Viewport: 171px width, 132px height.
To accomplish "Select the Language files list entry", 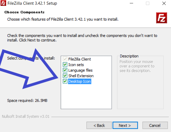I will (x=80, y=70).
